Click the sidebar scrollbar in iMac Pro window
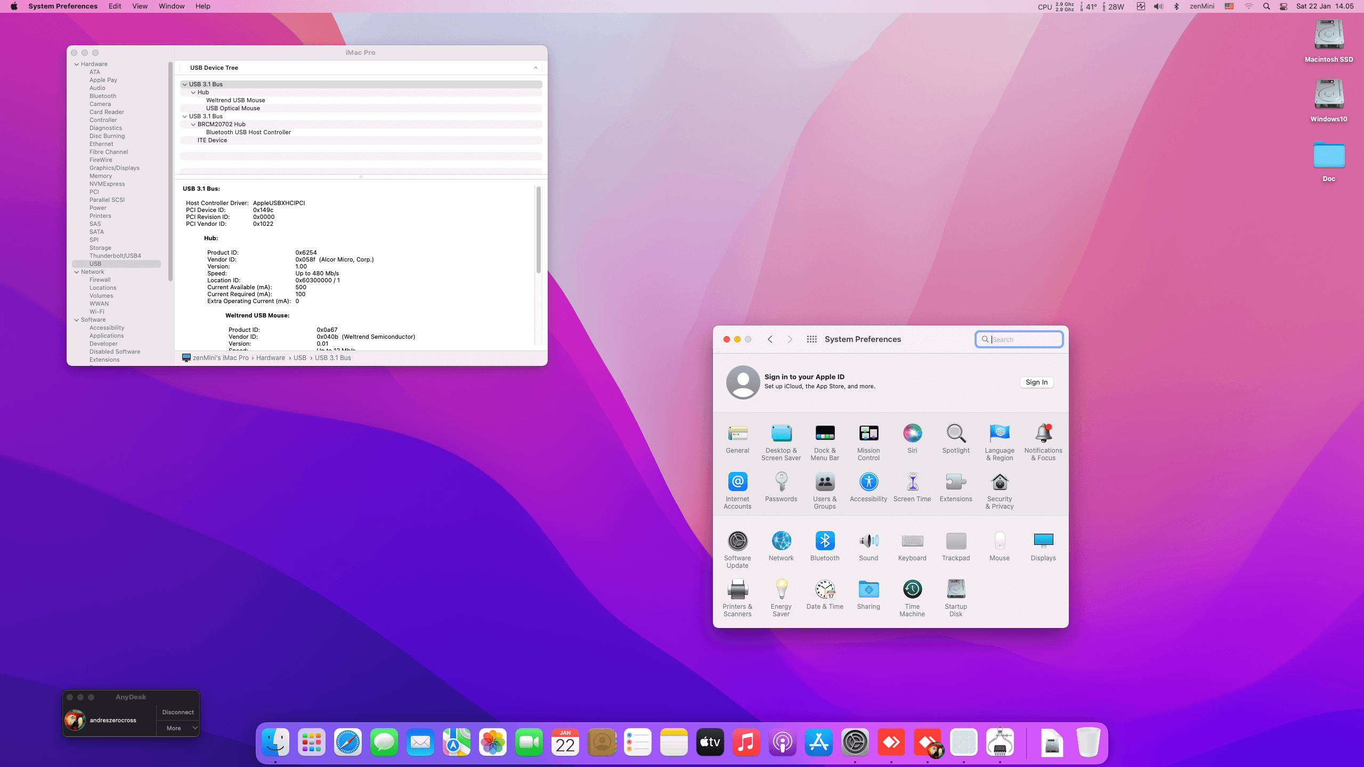 [x=170, y=170]
